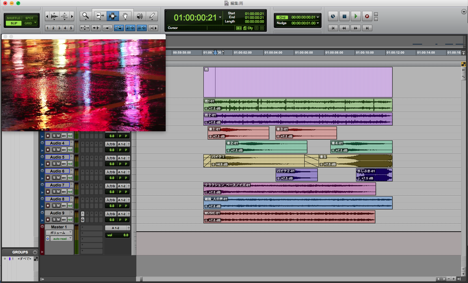Click the Rewind button
This screenshot has height=283, width=468.
344,28
